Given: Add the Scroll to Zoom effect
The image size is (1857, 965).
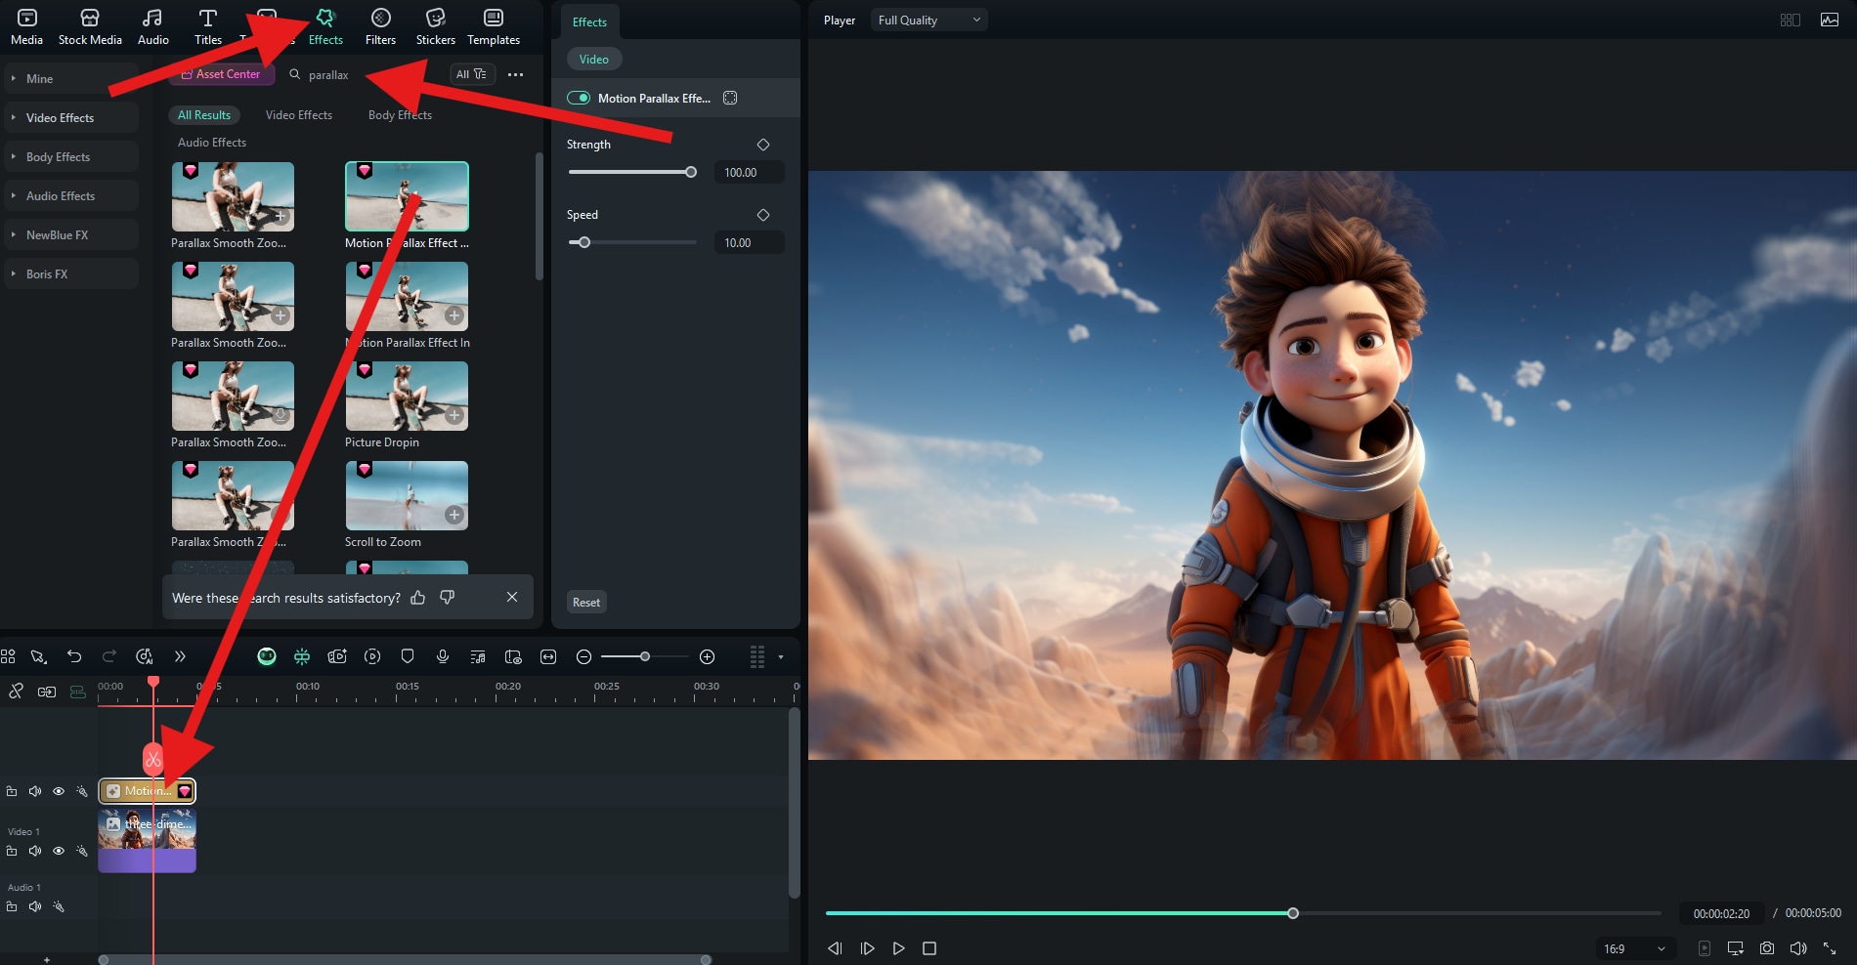Looking at the screenshot, I should tap(454, 515).
